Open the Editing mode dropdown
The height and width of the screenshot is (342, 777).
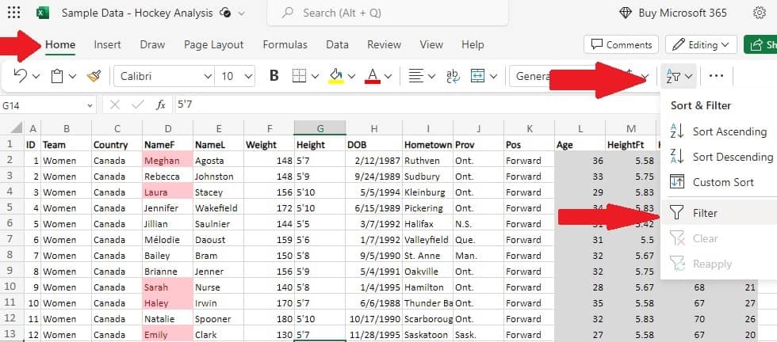point(701,44)
